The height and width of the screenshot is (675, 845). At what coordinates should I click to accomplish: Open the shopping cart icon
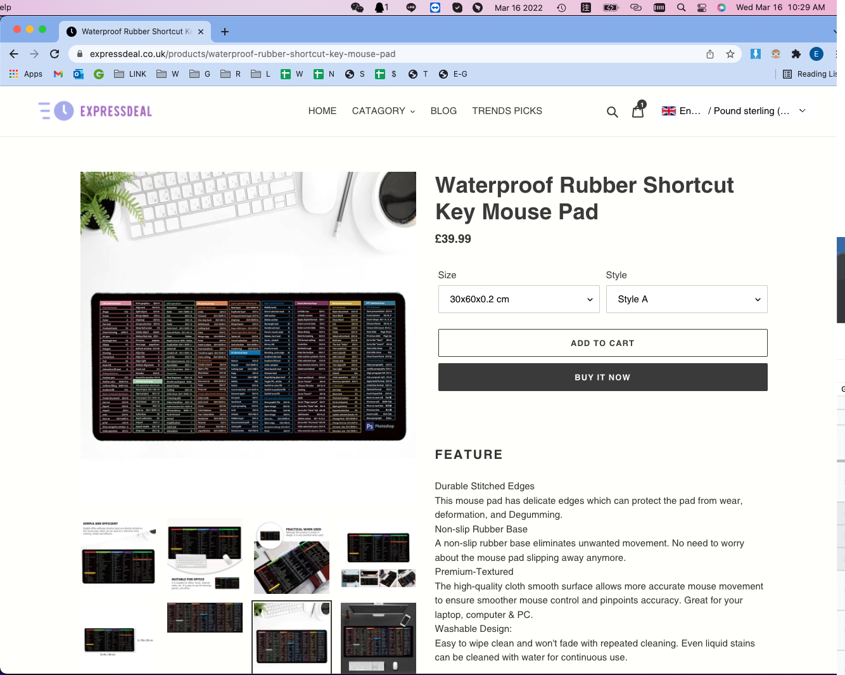pyautogui.click(x=639, y=110)
